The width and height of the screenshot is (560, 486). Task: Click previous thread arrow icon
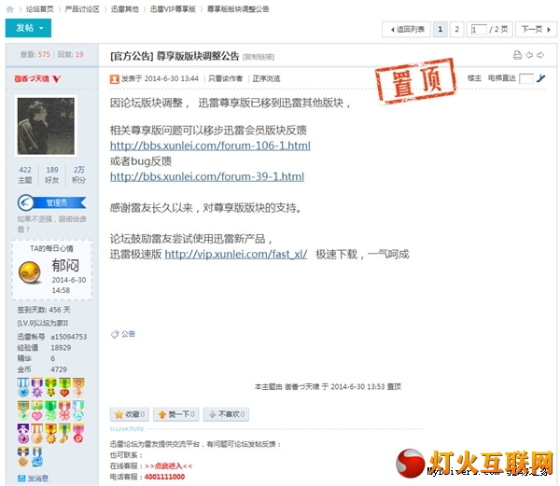[529, 55]
